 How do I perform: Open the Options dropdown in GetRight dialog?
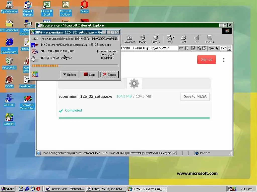[70, 74]
